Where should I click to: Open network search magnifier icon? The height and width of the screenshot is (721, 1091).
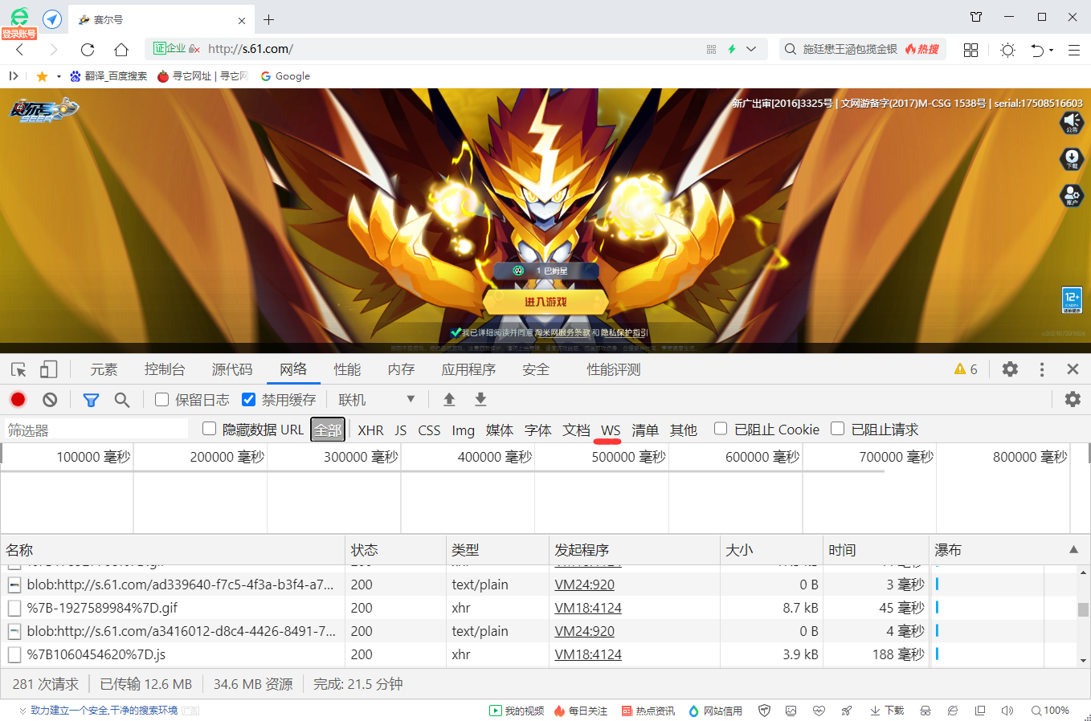[x=122, y=399]
